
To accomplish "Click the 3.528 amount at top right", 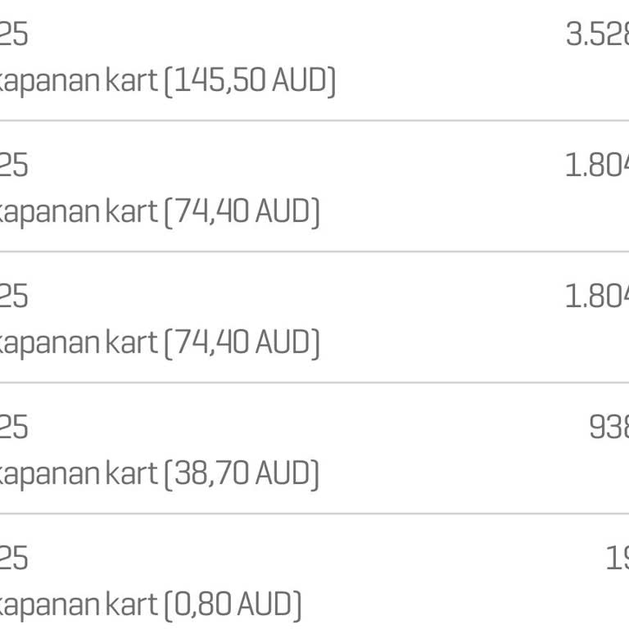I will (597, 34).
